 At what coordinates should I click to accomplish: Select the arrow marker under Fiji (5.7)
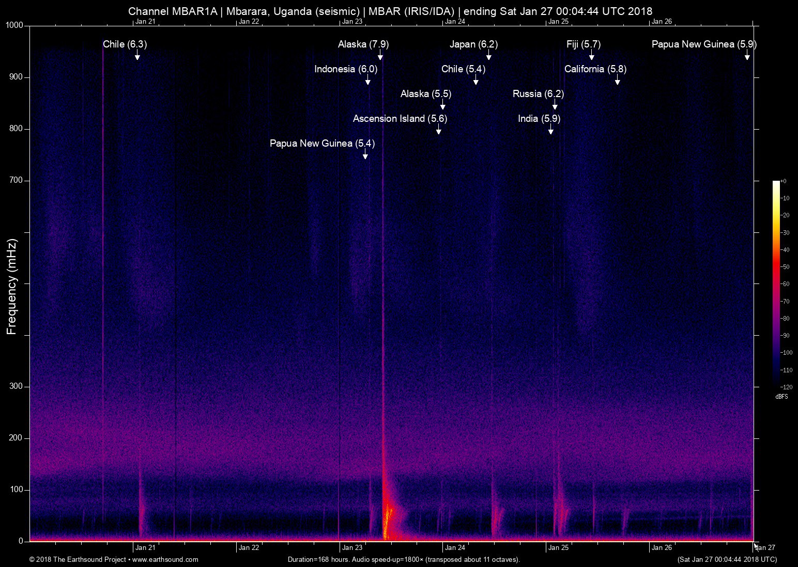591,55
